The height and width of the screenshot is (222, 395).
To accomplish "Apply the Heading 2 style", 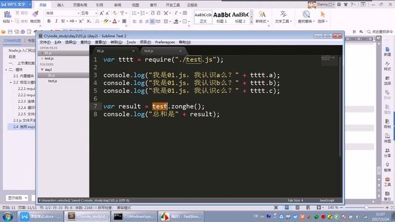I will [240, 17].
